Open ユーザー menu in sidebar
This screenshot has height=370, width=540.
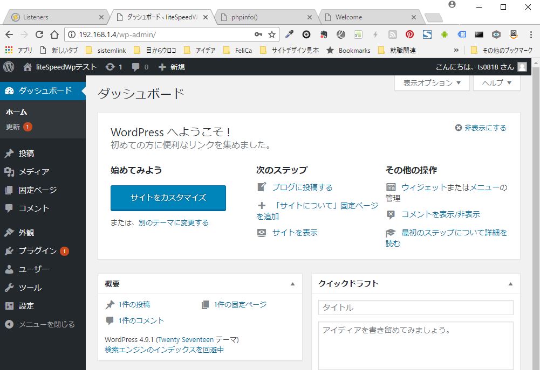(x=43, y=269)
